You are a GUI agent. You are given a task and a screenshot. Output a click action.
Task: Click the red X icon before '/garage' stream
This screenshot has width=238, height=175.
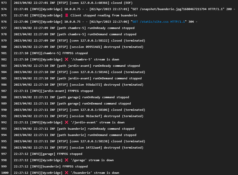pos(66,160)
